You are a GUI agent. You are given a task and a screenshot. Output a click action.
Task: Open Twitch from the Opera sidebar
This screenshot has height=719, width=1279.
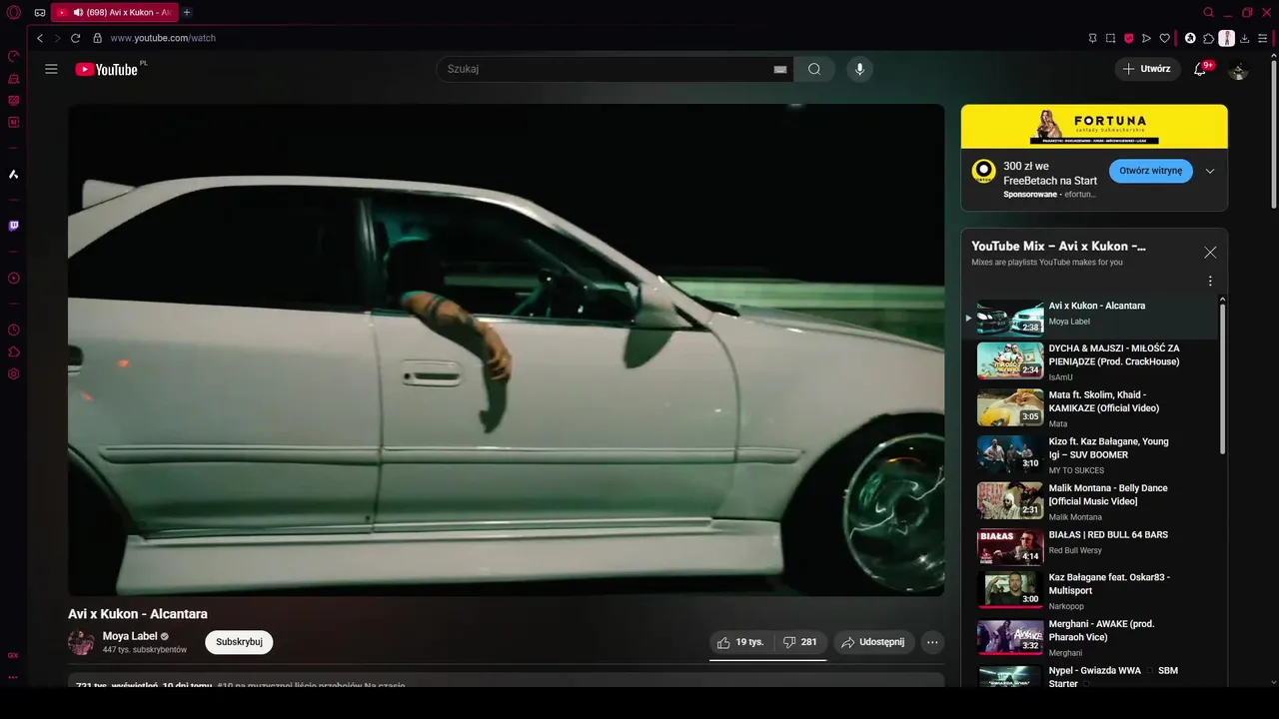click(14, 226)
